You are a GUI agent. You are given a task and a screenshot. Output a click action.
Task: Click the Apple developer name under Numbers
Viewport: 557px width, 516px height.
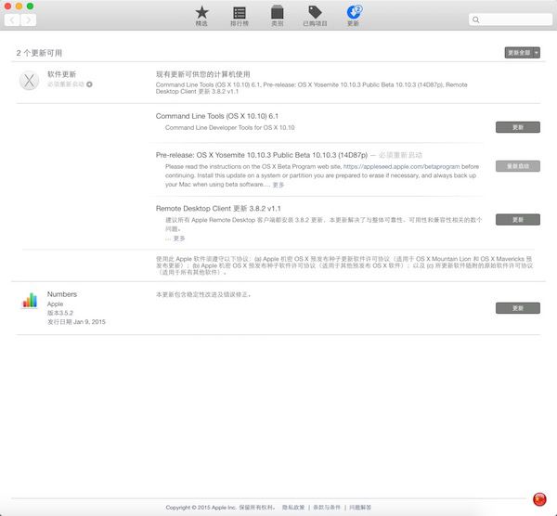pyautogui.click(x=55, y=304)
